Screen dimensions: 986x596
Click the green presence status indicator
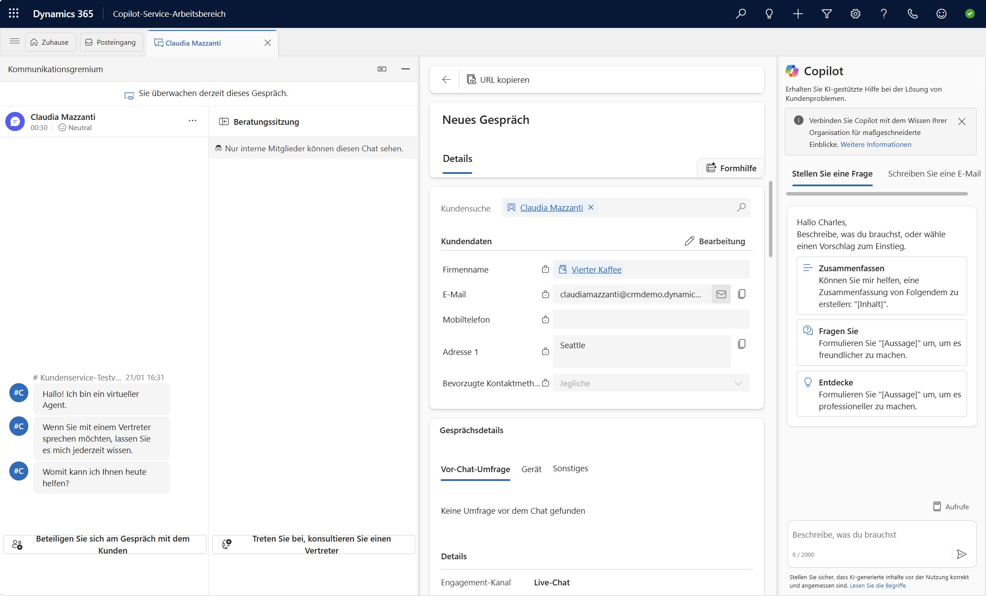(970, 14)
